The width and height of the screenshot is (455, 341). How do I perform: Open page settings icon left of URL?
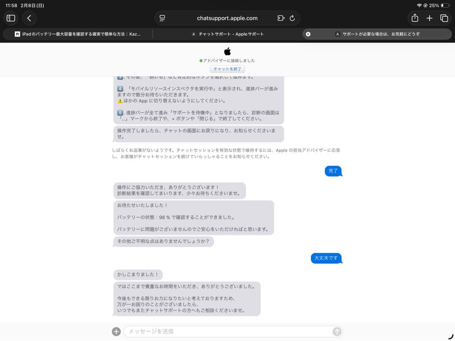pos(162,18)
